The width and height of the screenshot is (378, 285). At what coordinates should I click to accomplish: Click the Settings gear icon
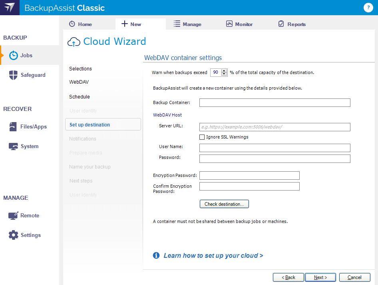14,235
